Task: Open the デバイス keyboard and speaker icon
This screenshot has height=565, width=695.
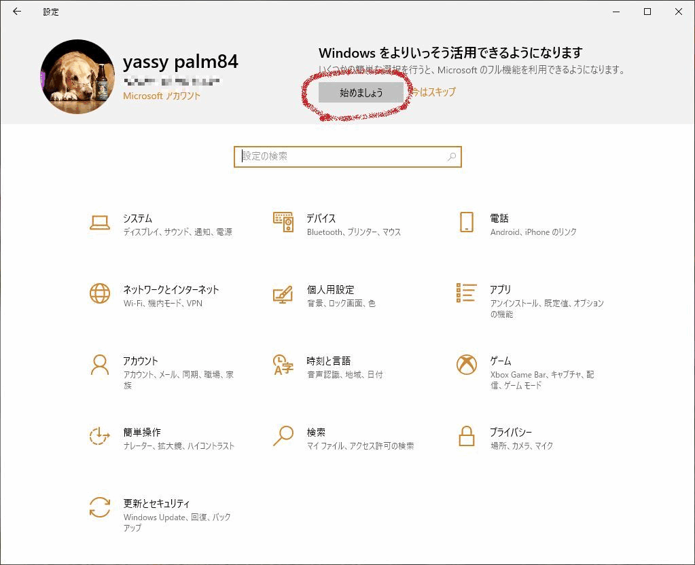Action: click(283, 221)
